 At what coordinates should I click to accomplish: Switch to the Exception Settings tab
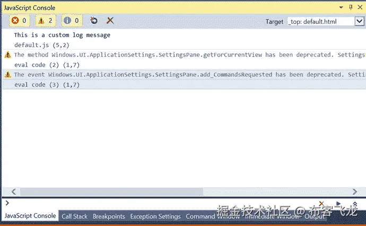point(155,216)
